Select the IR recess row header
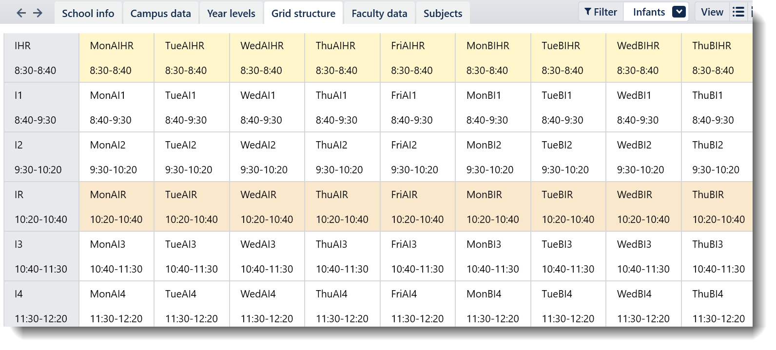The height and width of the screenshot is (350, 776). 41,207
